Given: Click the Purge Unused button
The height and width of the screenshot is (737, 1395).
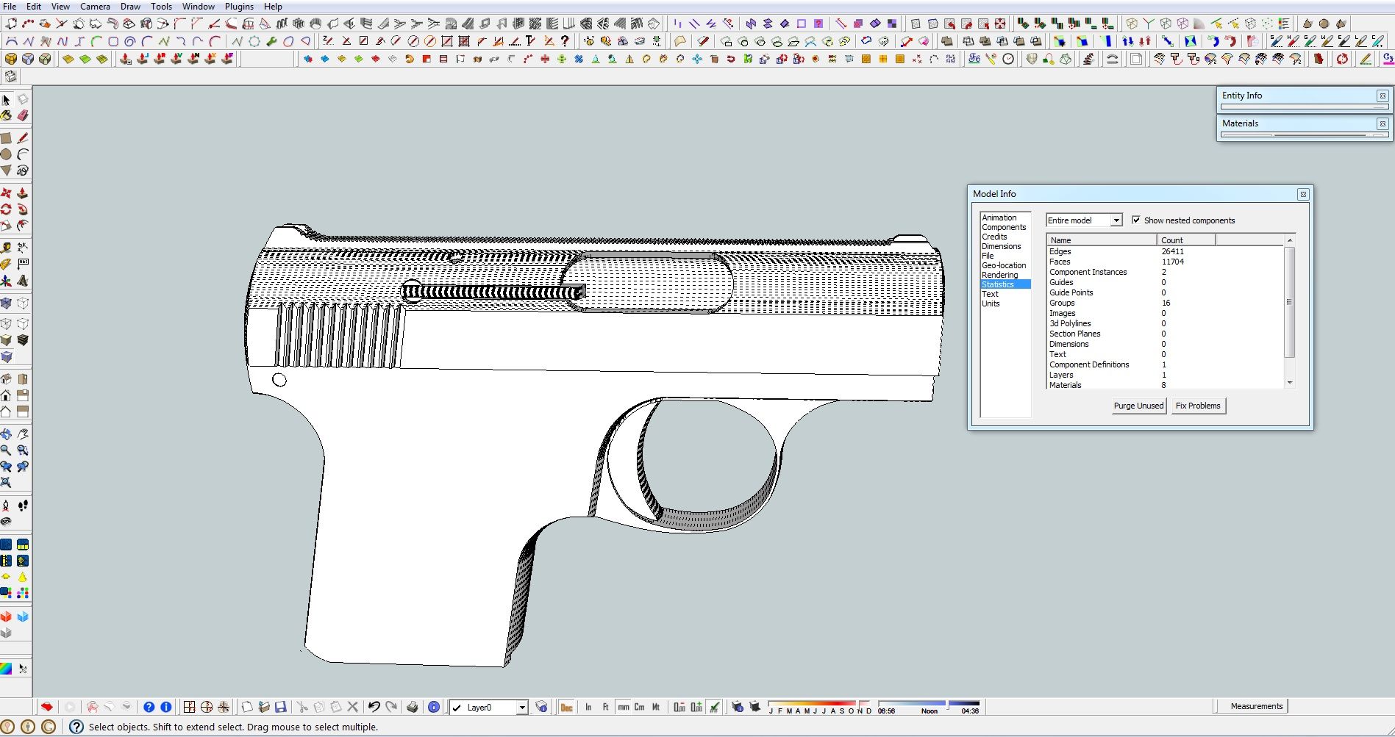Looking at the screenshot, I should pos(1138,406).
